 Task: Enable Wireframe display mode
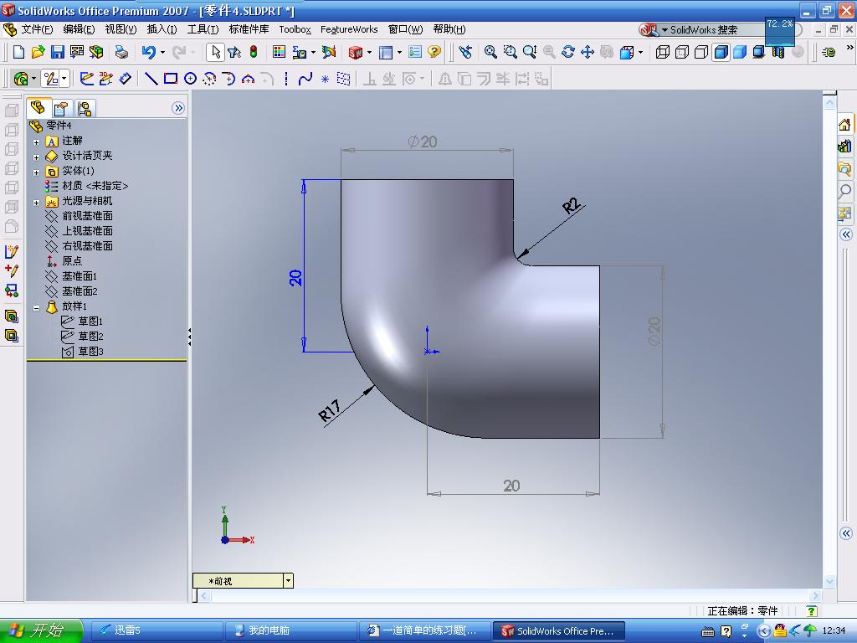663,52
